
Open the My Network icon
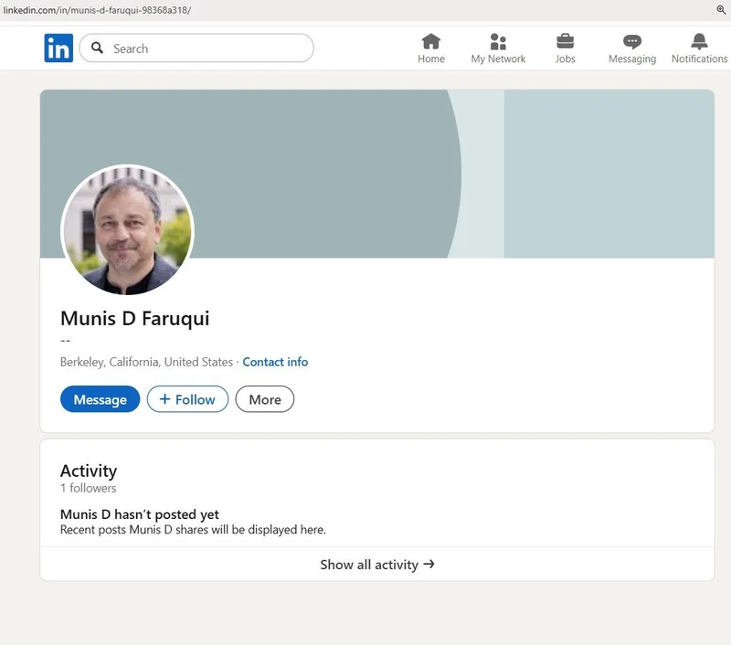498,42
